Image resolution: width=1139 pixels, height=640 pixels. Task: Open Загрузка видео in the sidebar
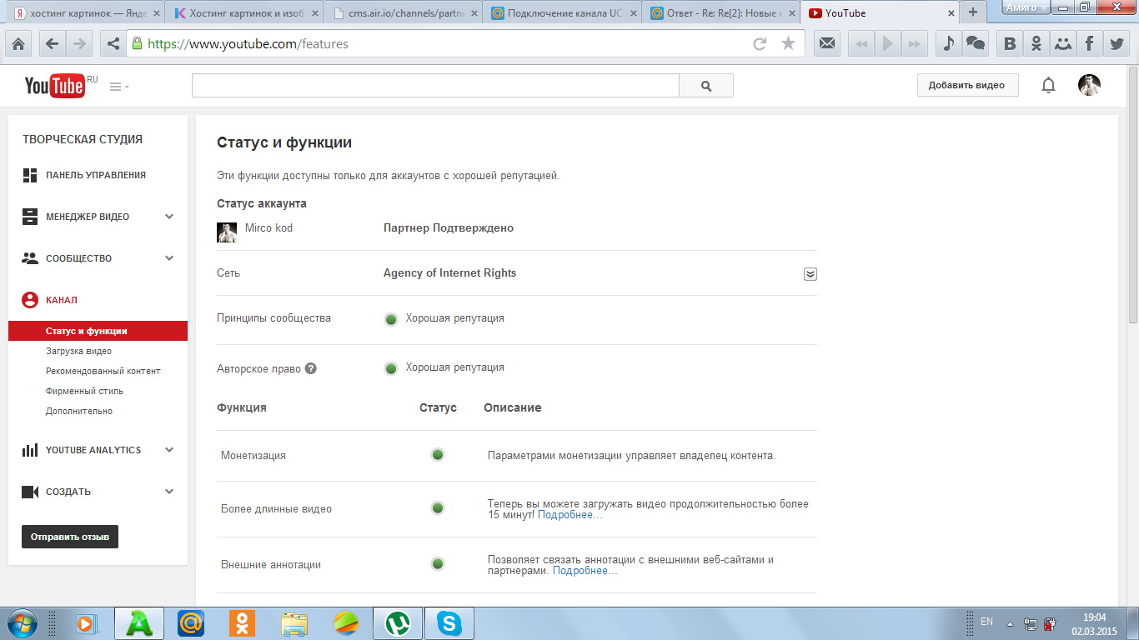click(78, 351)
